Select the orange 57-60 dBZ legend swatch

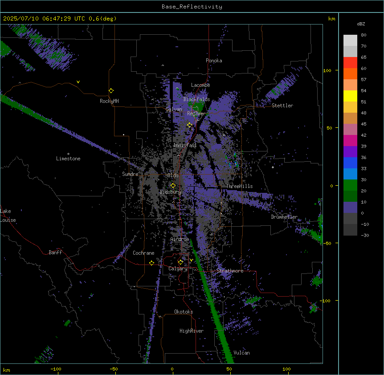click(350, 73)
